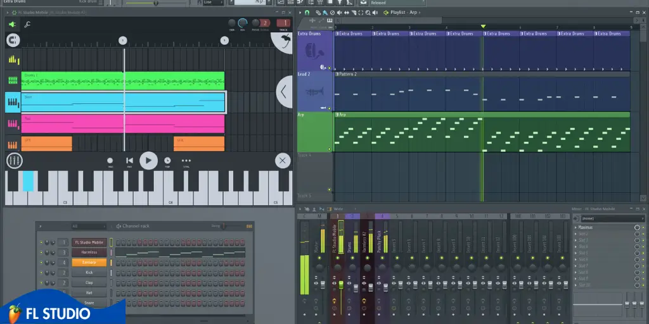Close the keyboard panel with the round X
This screenshot has width=649, height=324.
(x=283, y=160)
